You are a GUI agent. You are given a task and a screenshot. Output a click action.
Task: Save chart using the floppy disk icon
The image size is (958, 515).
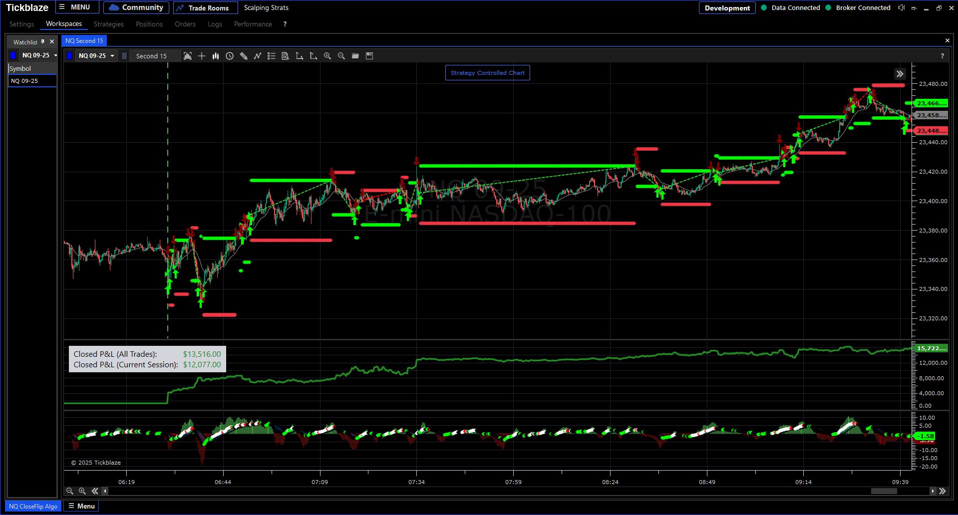[369, 56]
